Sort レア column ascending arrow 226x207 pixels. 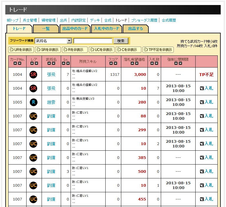32,63
